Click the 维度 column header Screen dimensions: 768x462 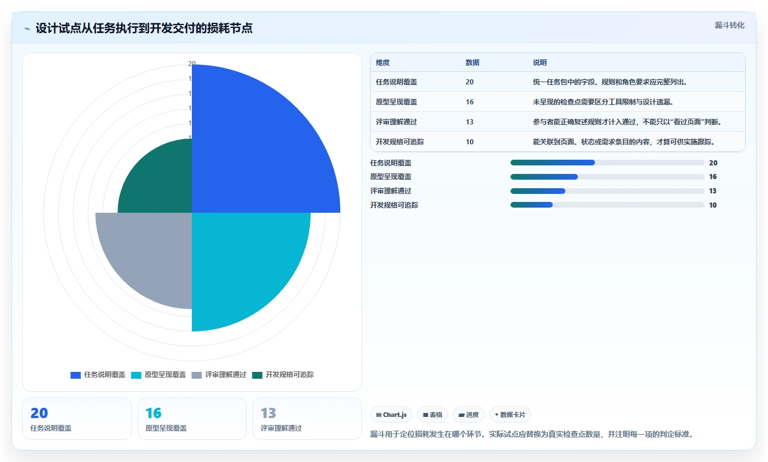point(383,63)
